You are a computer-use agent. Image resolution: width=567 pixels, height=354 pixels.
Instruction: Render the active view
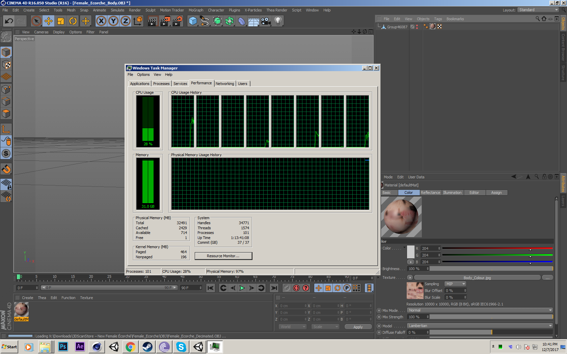(153, 21)
